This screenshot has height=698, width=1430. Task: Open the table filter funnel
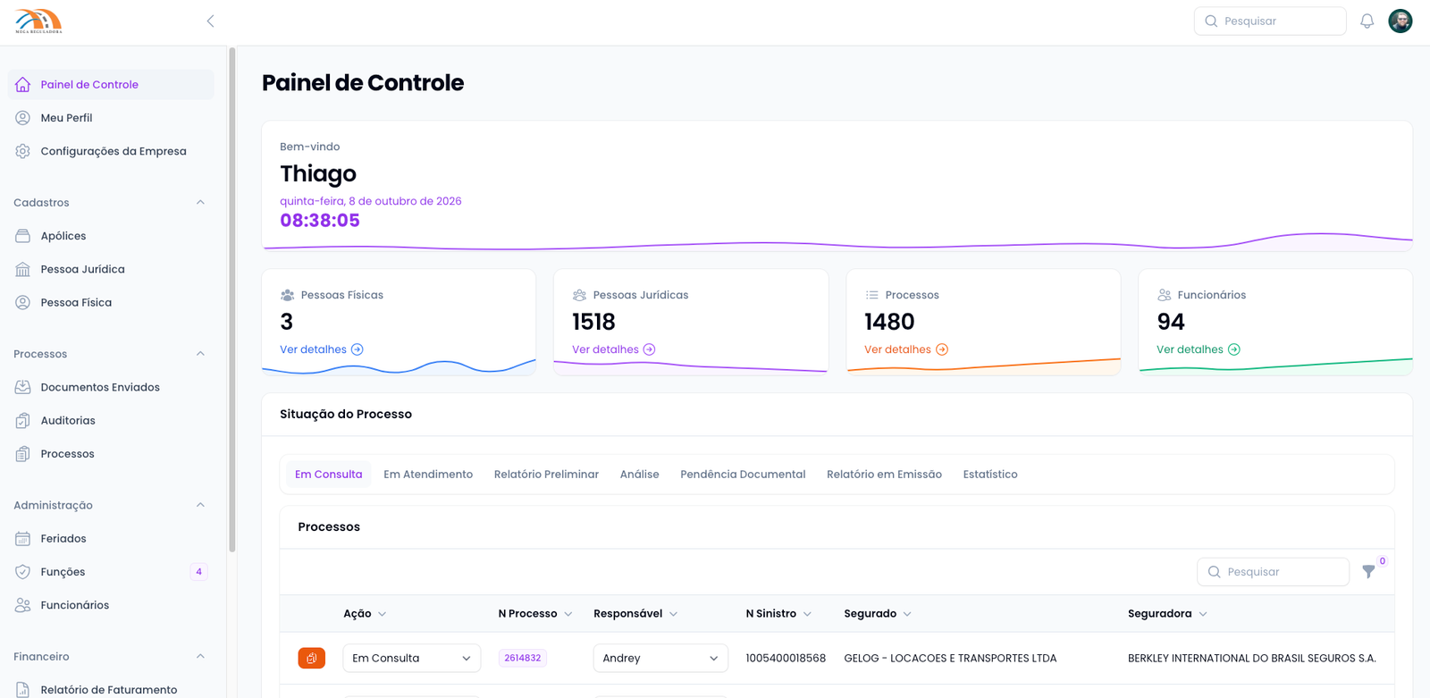(1368, 572)
